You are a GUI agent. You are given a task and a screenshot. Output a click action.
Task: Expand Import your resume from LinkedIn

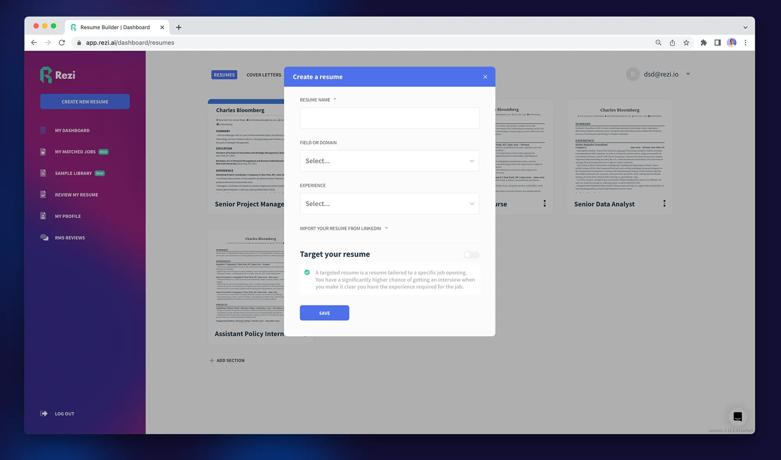(x=344, y=228)
